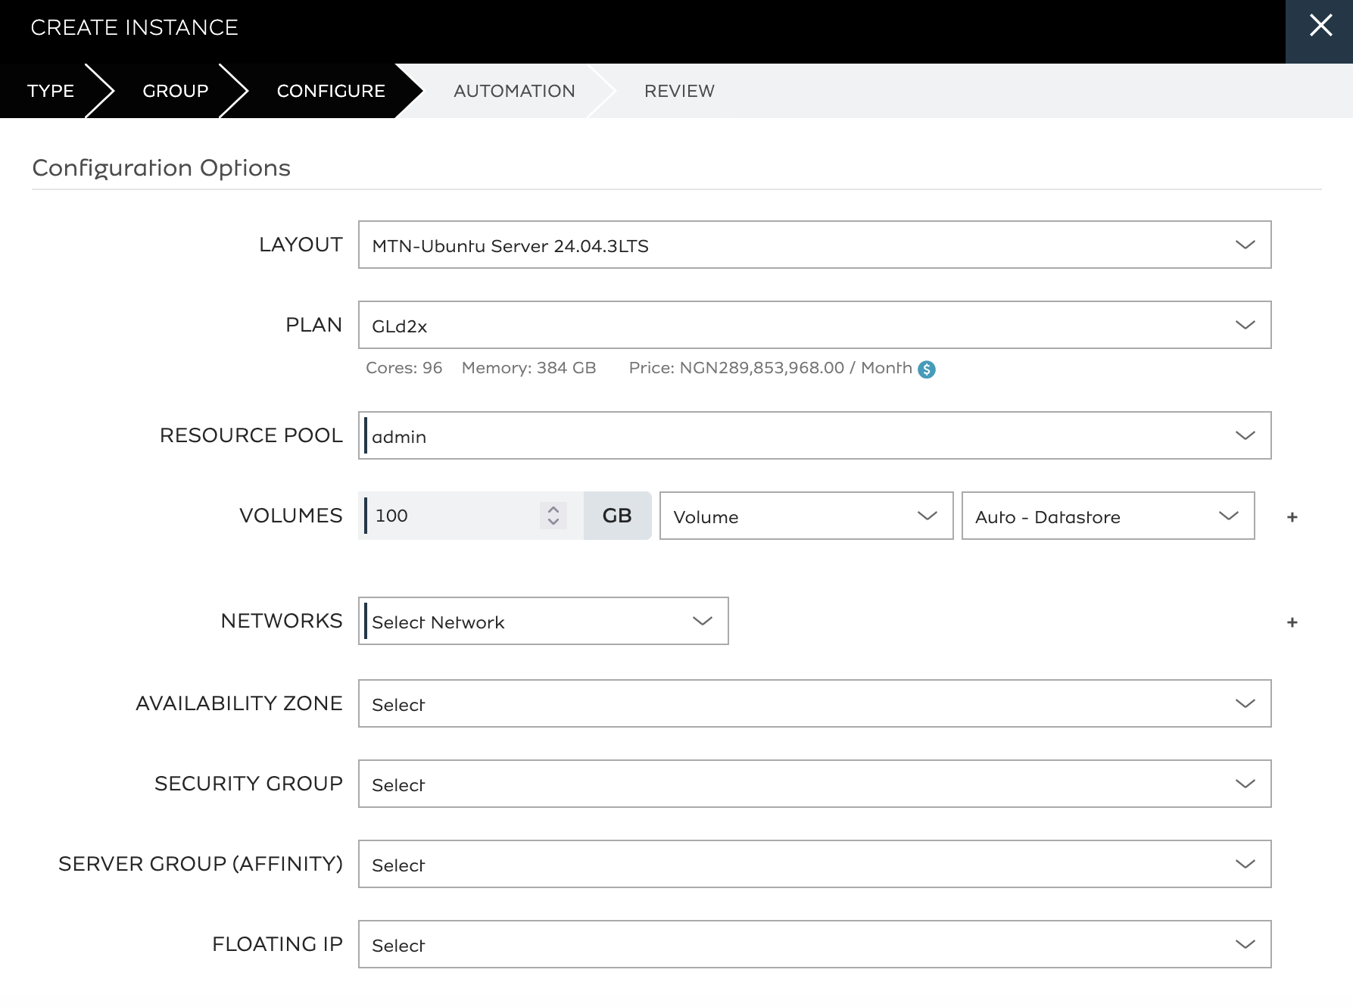Increase volume size with up stepper arrow
The image size is (1353, 1007).
pos(553,510)
